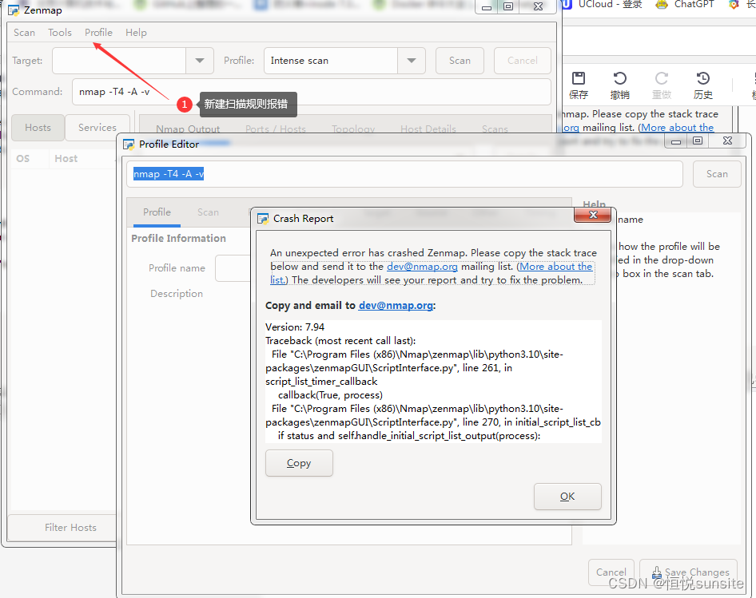Open the Tools menu in Zenmap
The image size is (756, 598).
60,32
